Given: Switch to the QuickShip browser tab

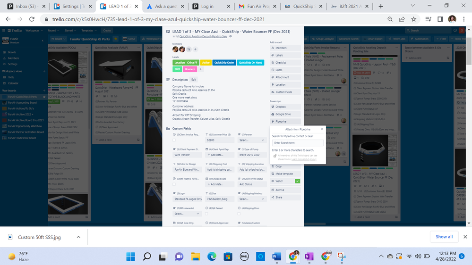Looking at the screenshot, I should 303,6.
